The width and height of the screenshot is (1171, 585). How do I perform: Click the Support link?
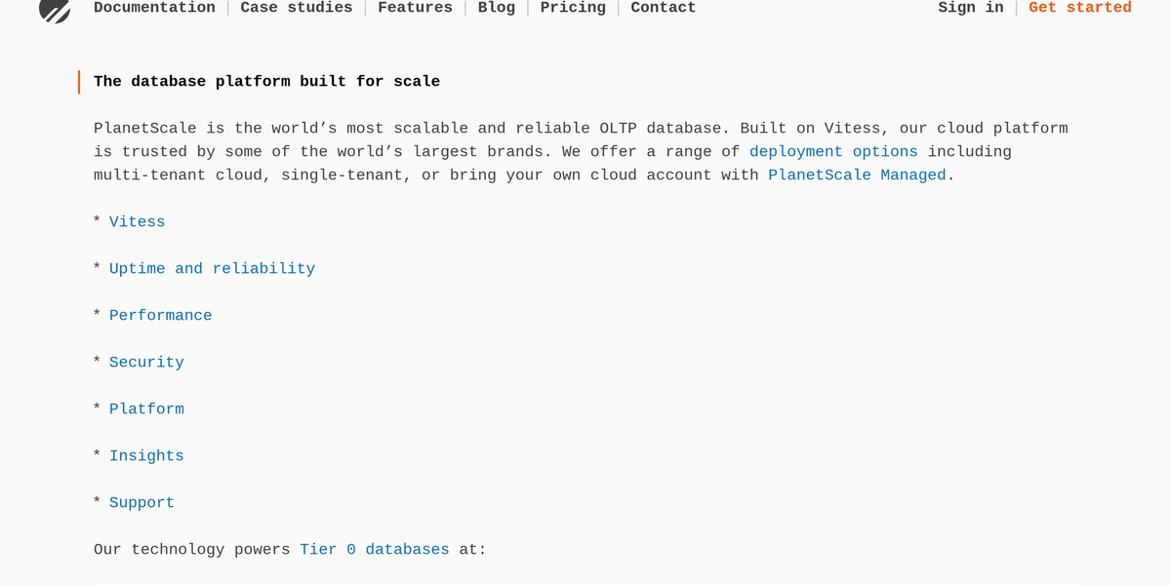[x=141, y=502]
